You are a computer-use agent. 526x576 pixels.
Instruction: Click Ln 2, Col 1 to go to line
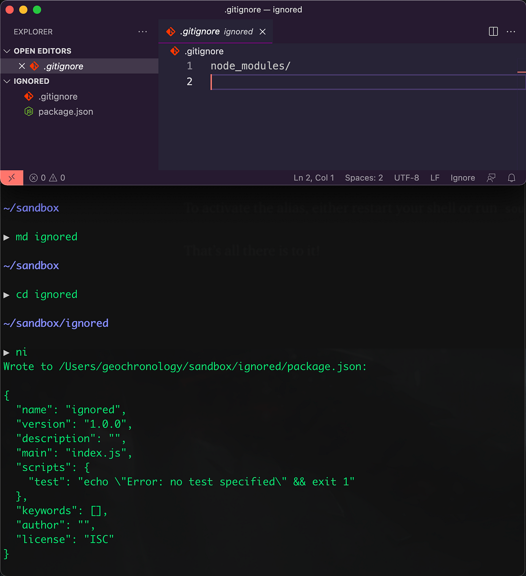click(314, 178)
